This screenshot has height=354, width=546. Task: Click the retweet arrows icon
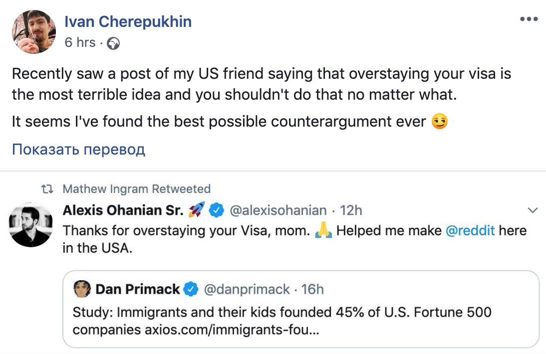point(48,189)
